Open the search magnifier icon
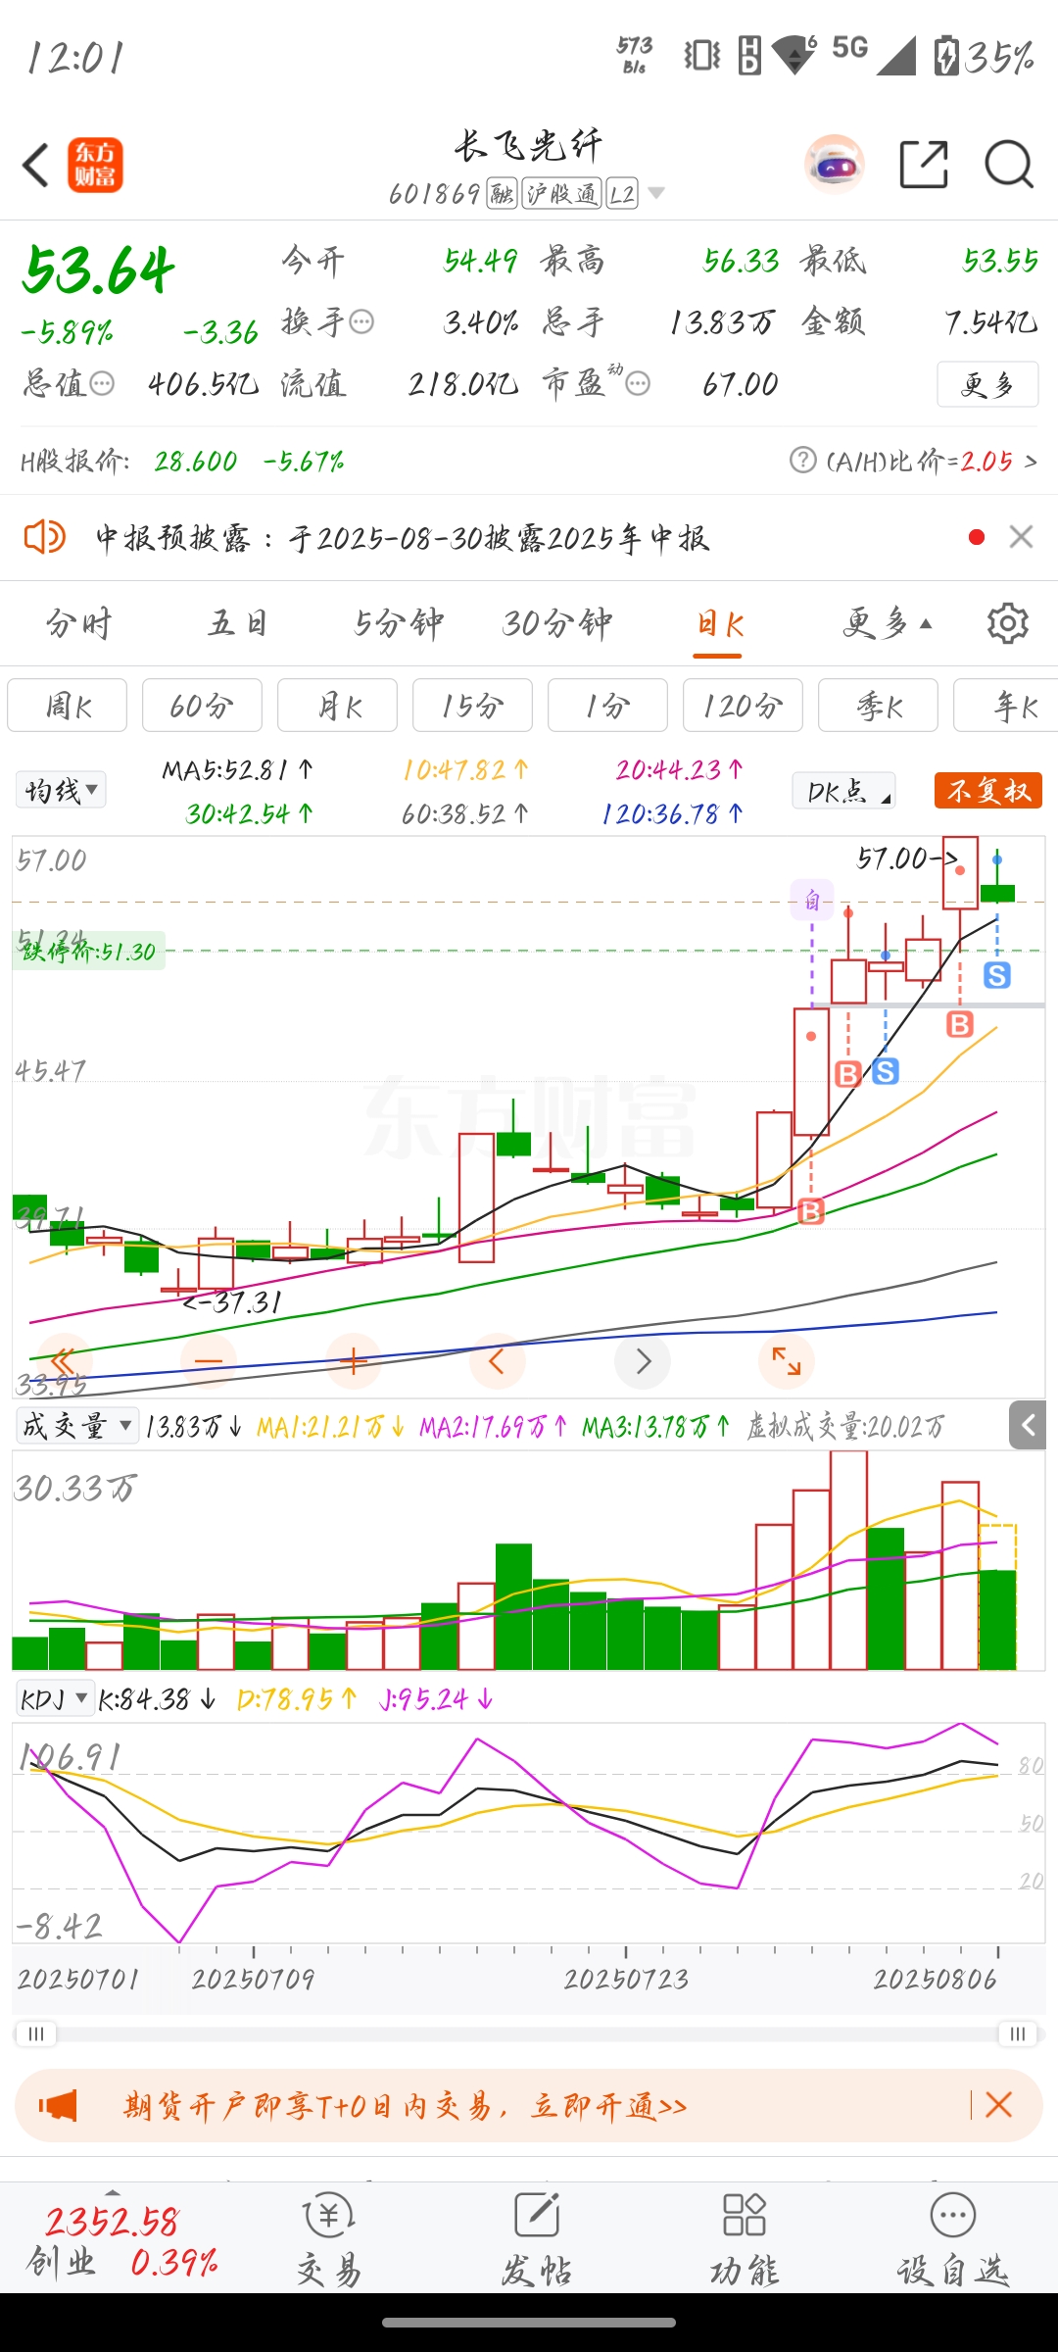 1009,164
